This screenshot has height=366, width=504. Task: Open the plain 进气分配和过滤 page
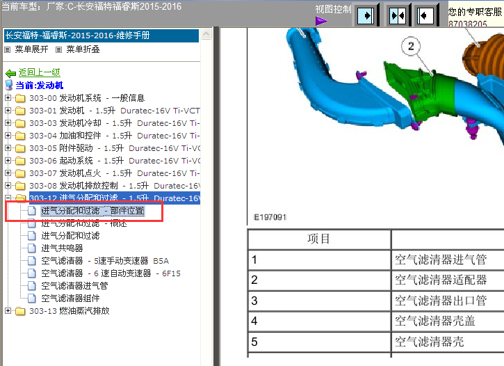[x=70, y=236]
